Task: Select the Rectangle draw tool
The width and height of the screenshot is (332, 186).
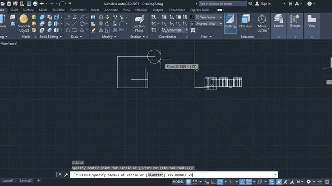Action: [x=75, y=30]
